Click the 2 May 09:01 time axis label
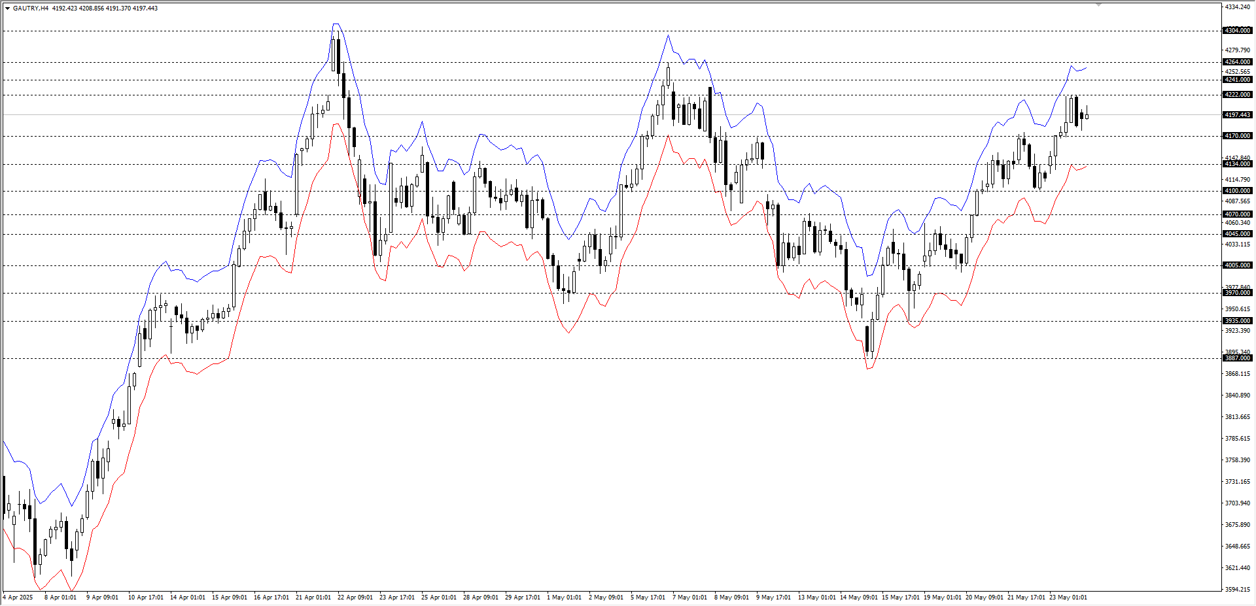 (606, 598)
